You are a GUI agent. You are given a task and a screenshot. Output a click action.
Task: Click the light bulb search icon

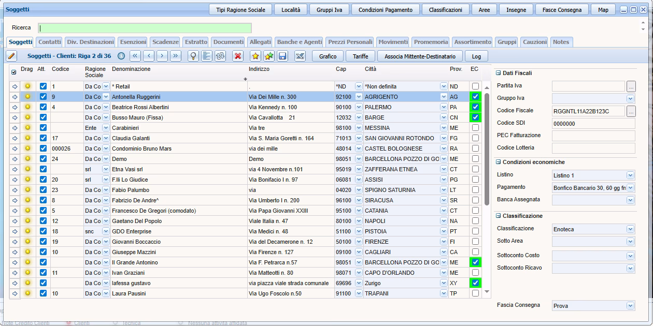point(193,56)
